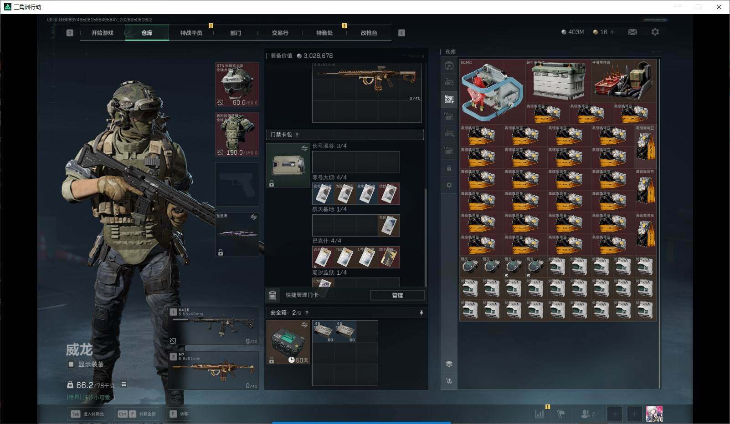Click the stack layers icon in warehouse sidebar

tap(449, 363)
